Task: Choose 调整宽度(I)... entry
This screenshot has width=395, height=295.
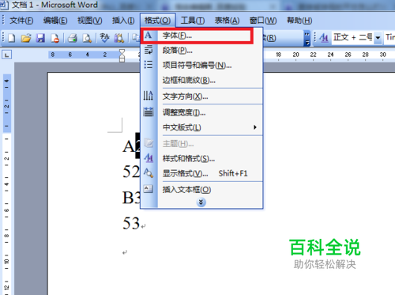Action: 202,112
